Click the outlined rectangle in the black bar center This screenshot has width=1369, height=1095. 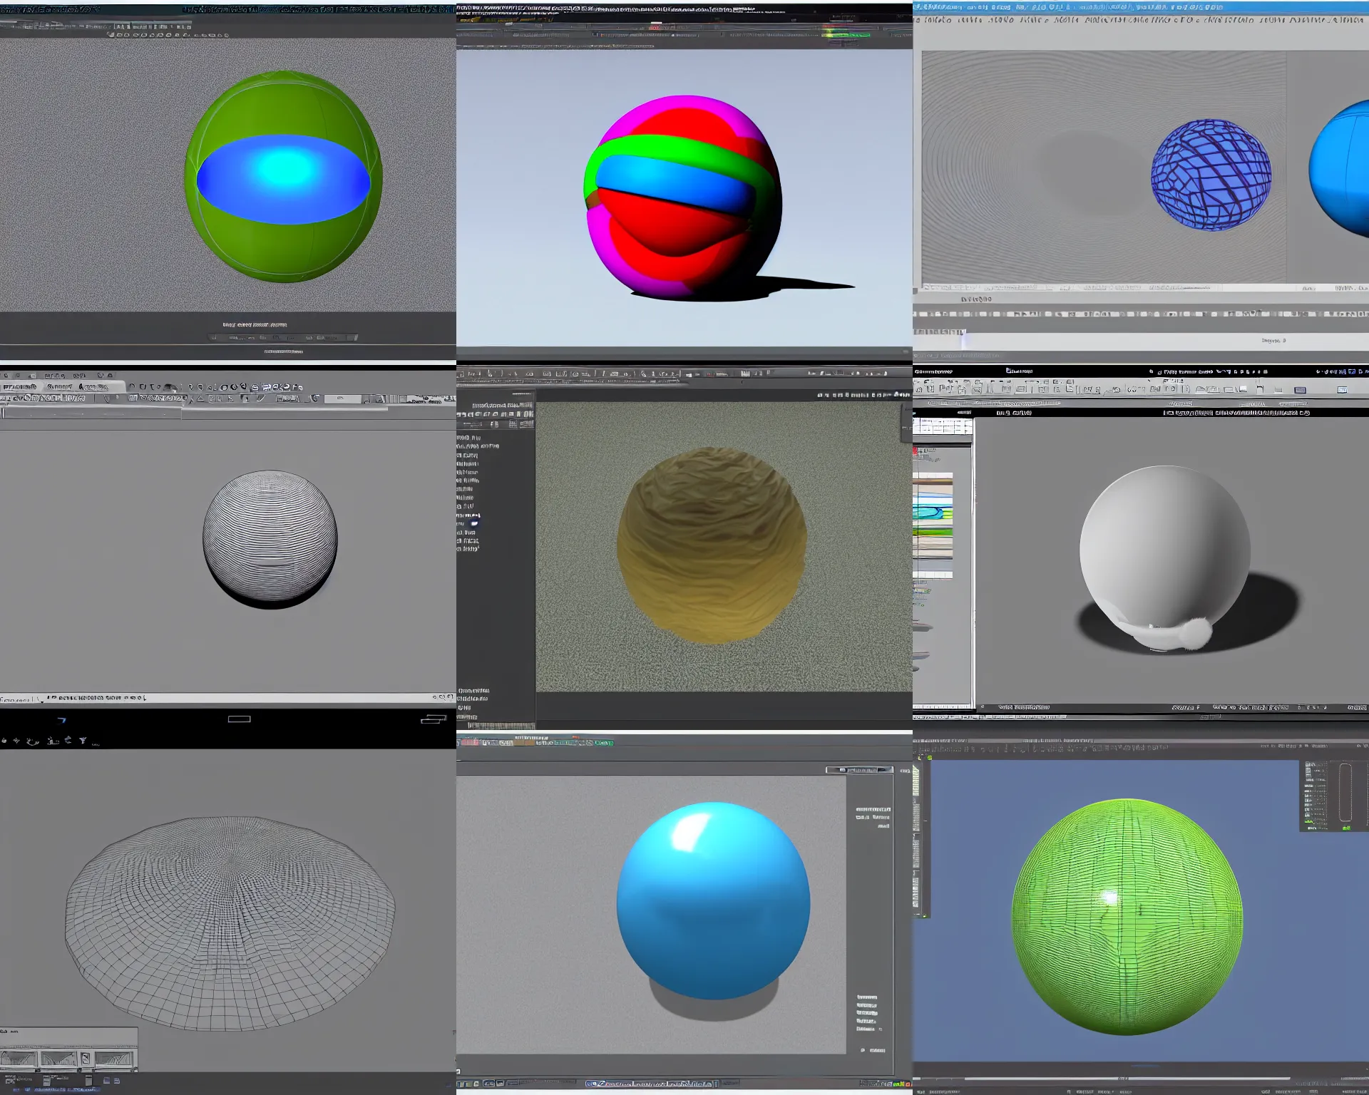240,719
